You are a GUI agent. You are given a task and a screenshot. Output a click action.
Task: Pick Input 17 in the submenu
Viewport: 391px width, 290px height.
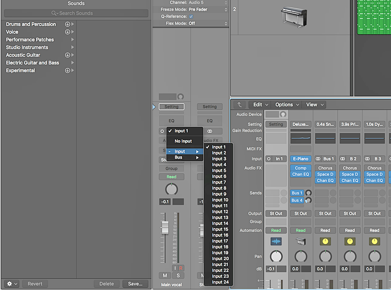pos(218,241)
